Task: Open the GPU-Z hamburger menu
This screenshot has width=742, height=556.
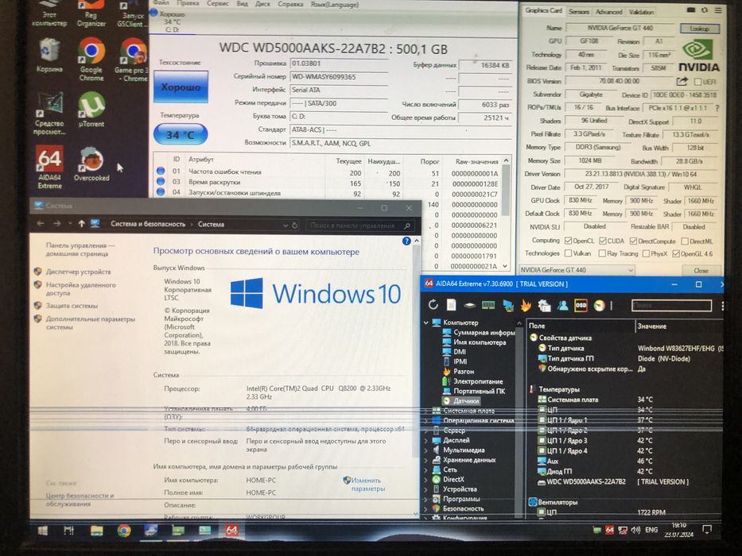Action: 718,10
